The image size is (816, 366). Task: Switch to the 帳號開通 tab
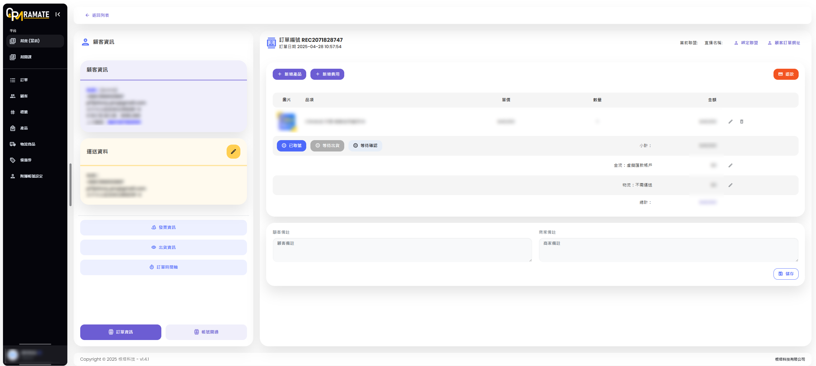click(x=206, y=332)
